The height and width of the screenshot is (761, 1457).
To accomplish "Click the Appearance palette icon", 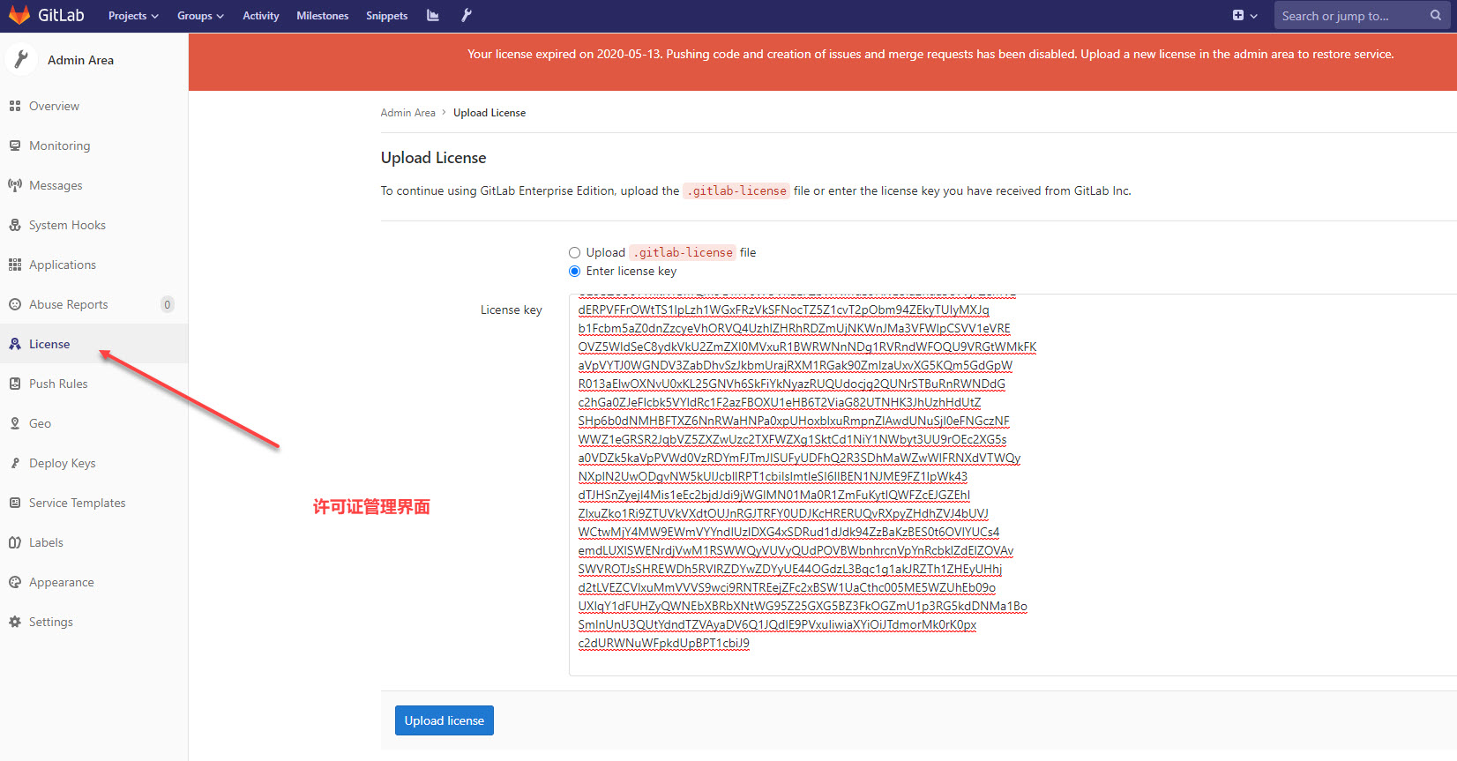I will click(x=15, y=582).
